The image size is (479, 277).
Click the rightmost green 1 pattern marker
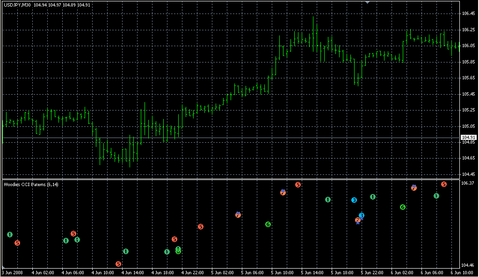(x=436, y=196)
